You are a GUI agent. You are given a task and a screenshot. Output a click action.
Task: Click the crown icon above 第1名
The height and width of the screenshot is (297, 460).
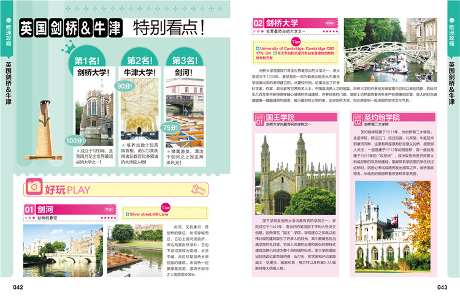click(x=68, y=47)
